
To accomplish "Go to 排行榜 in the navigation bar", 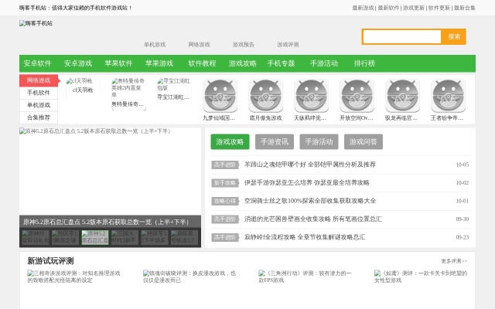I will (364, 63).
